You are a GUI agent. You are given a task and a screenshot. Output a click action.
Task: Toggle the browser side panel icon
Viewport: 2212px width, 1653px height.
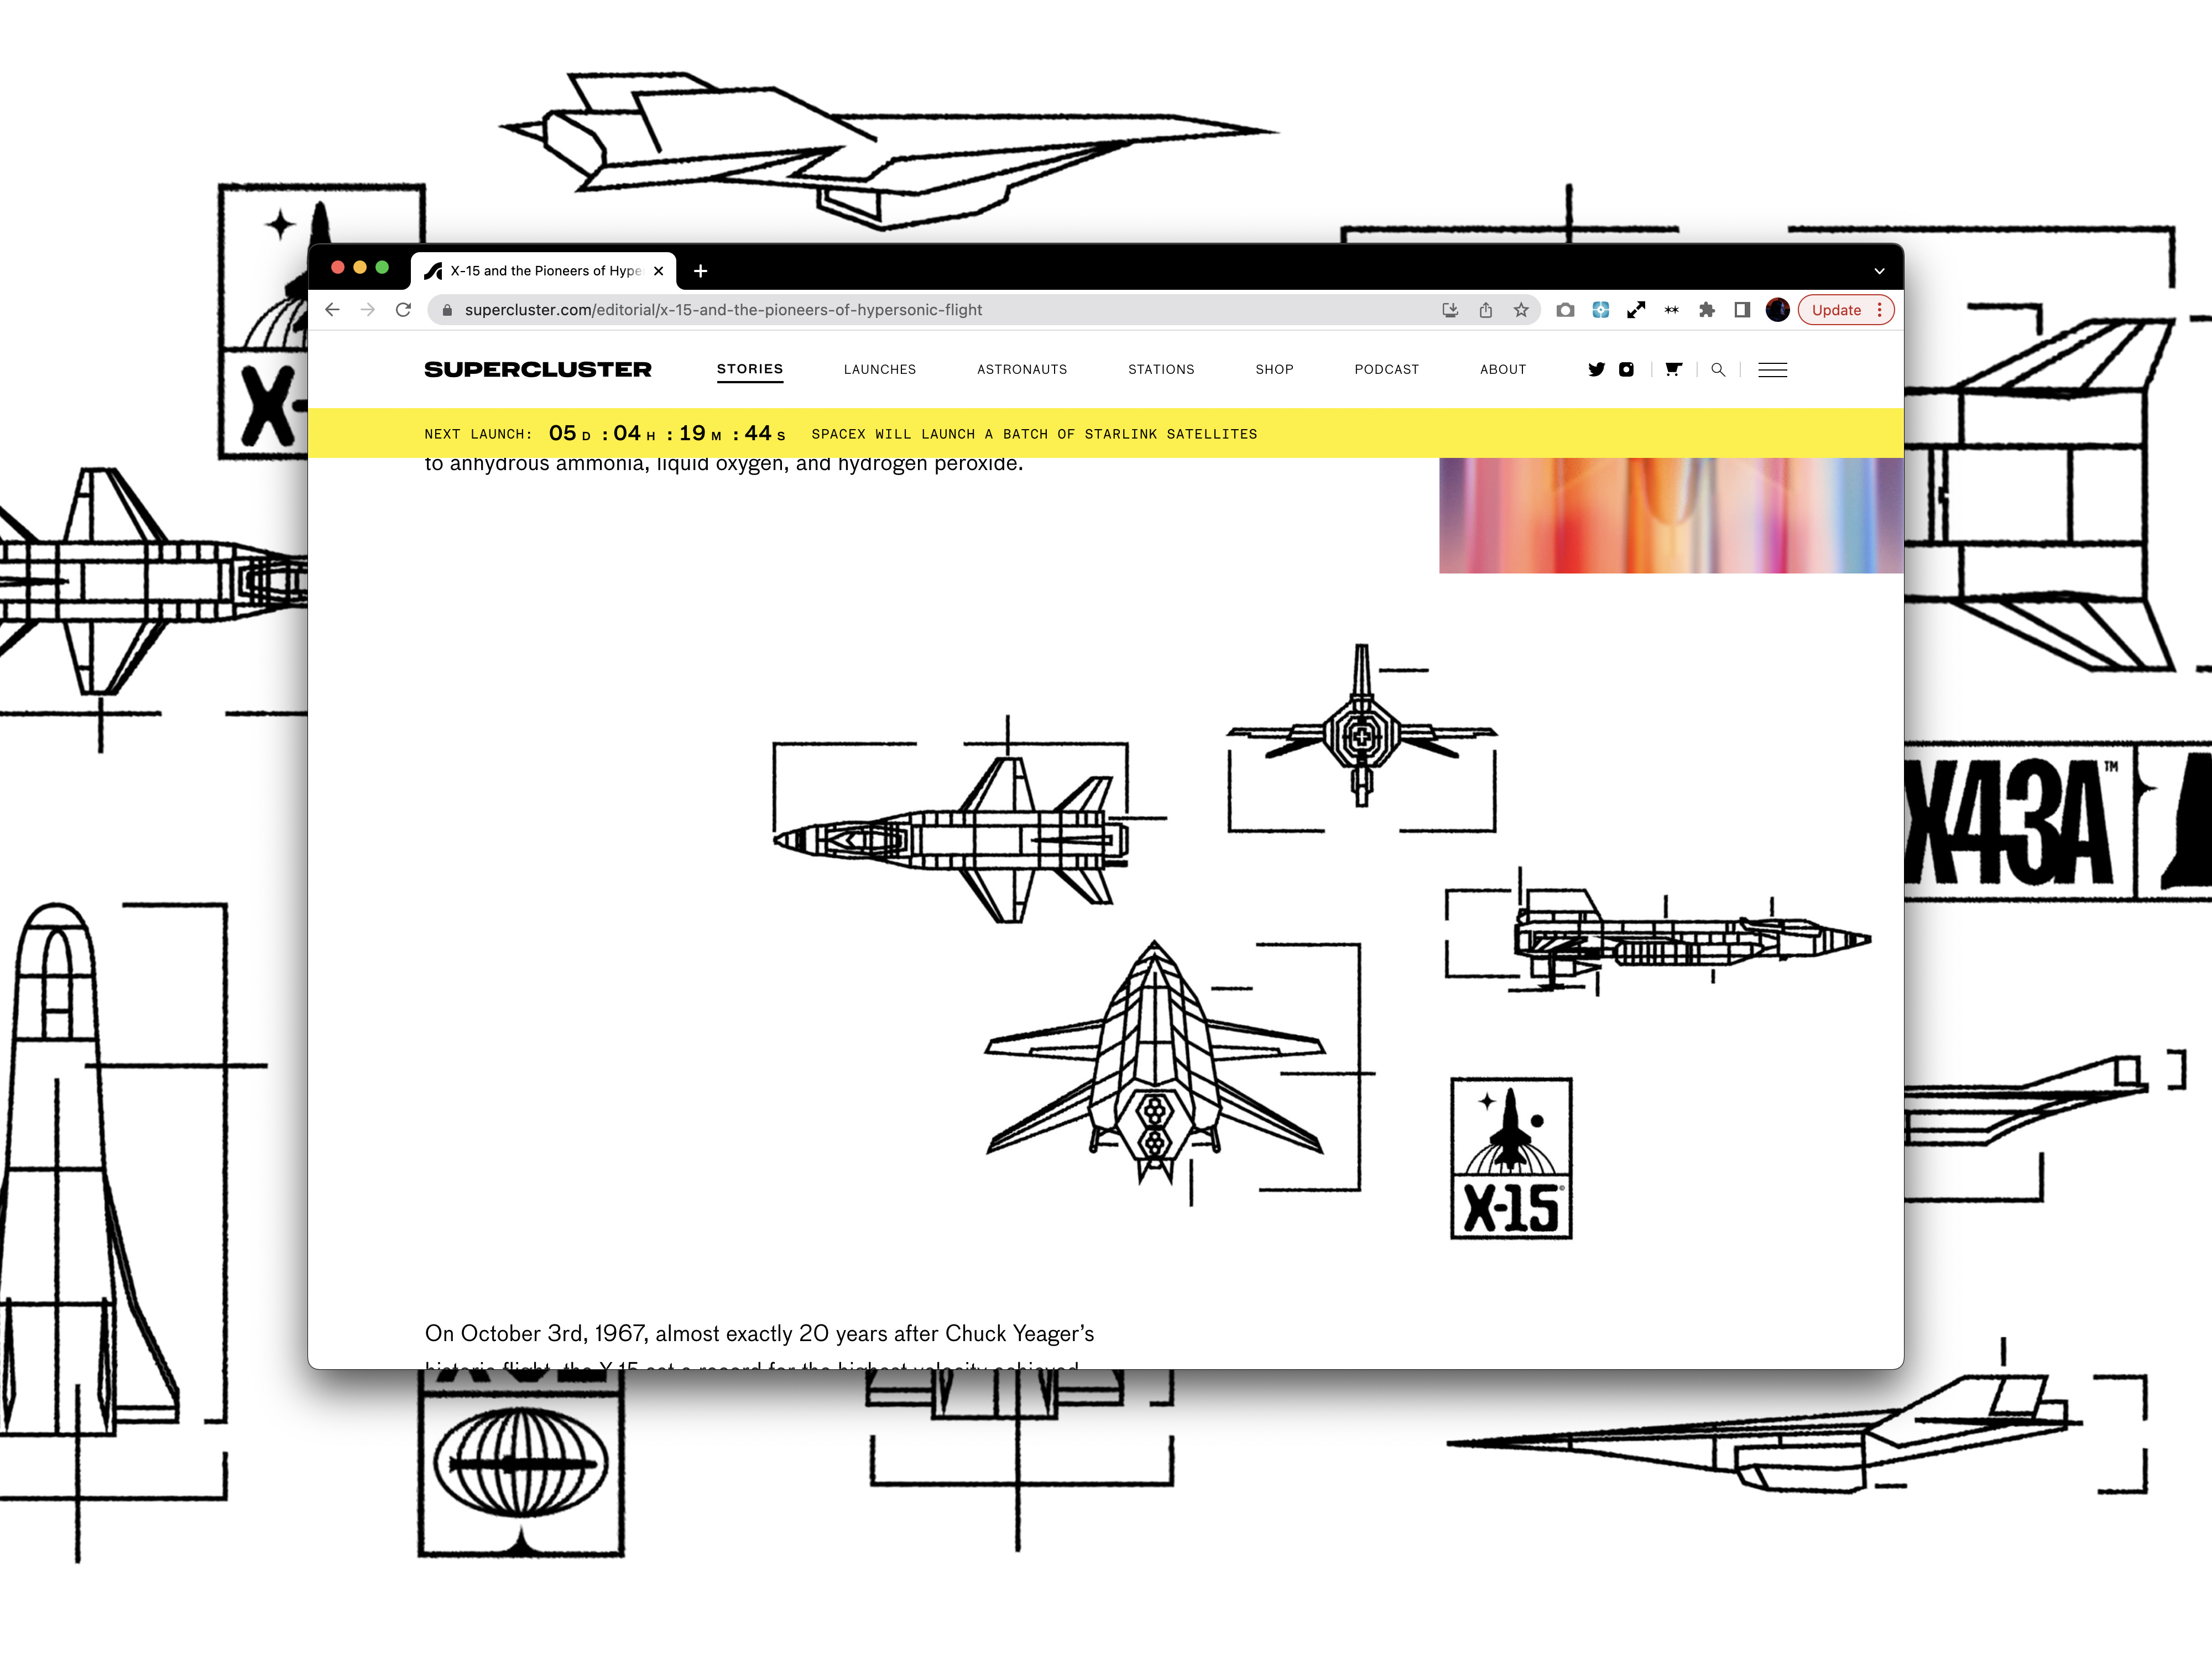coord(1742,310)
